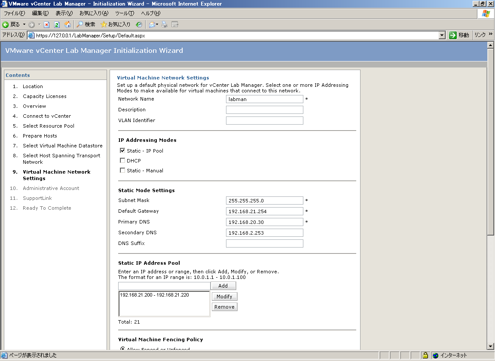Click the Network Name input field
Viewport: 495px width, 361px height.
coord(265,99)
